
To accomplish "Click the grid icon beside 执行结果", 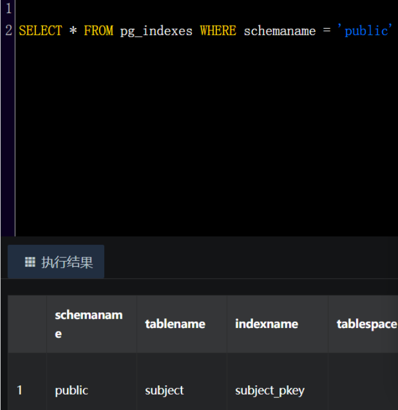I will (30, 261).
